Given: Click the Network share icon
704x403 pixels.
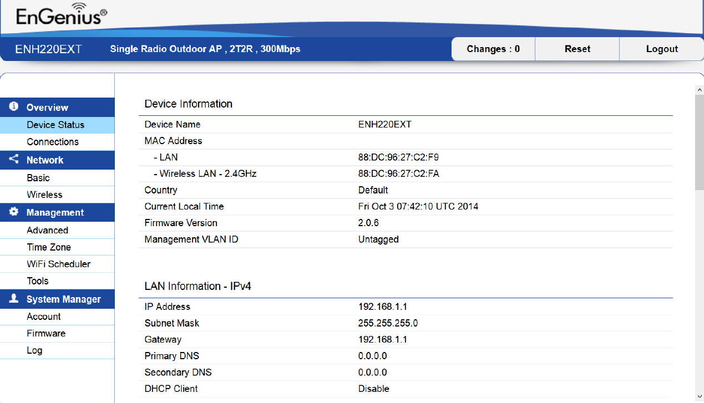Looking at the screenshot, I should coord(14,160).
